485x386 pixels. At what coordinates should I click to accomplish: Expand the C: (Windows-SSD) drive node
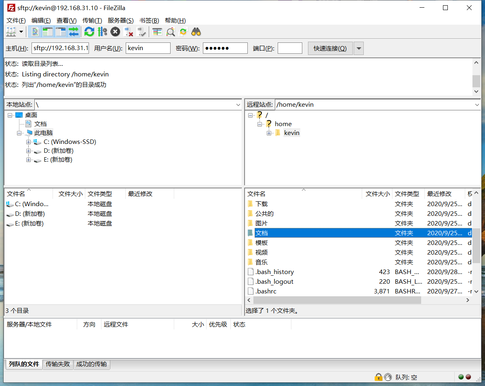28,142
